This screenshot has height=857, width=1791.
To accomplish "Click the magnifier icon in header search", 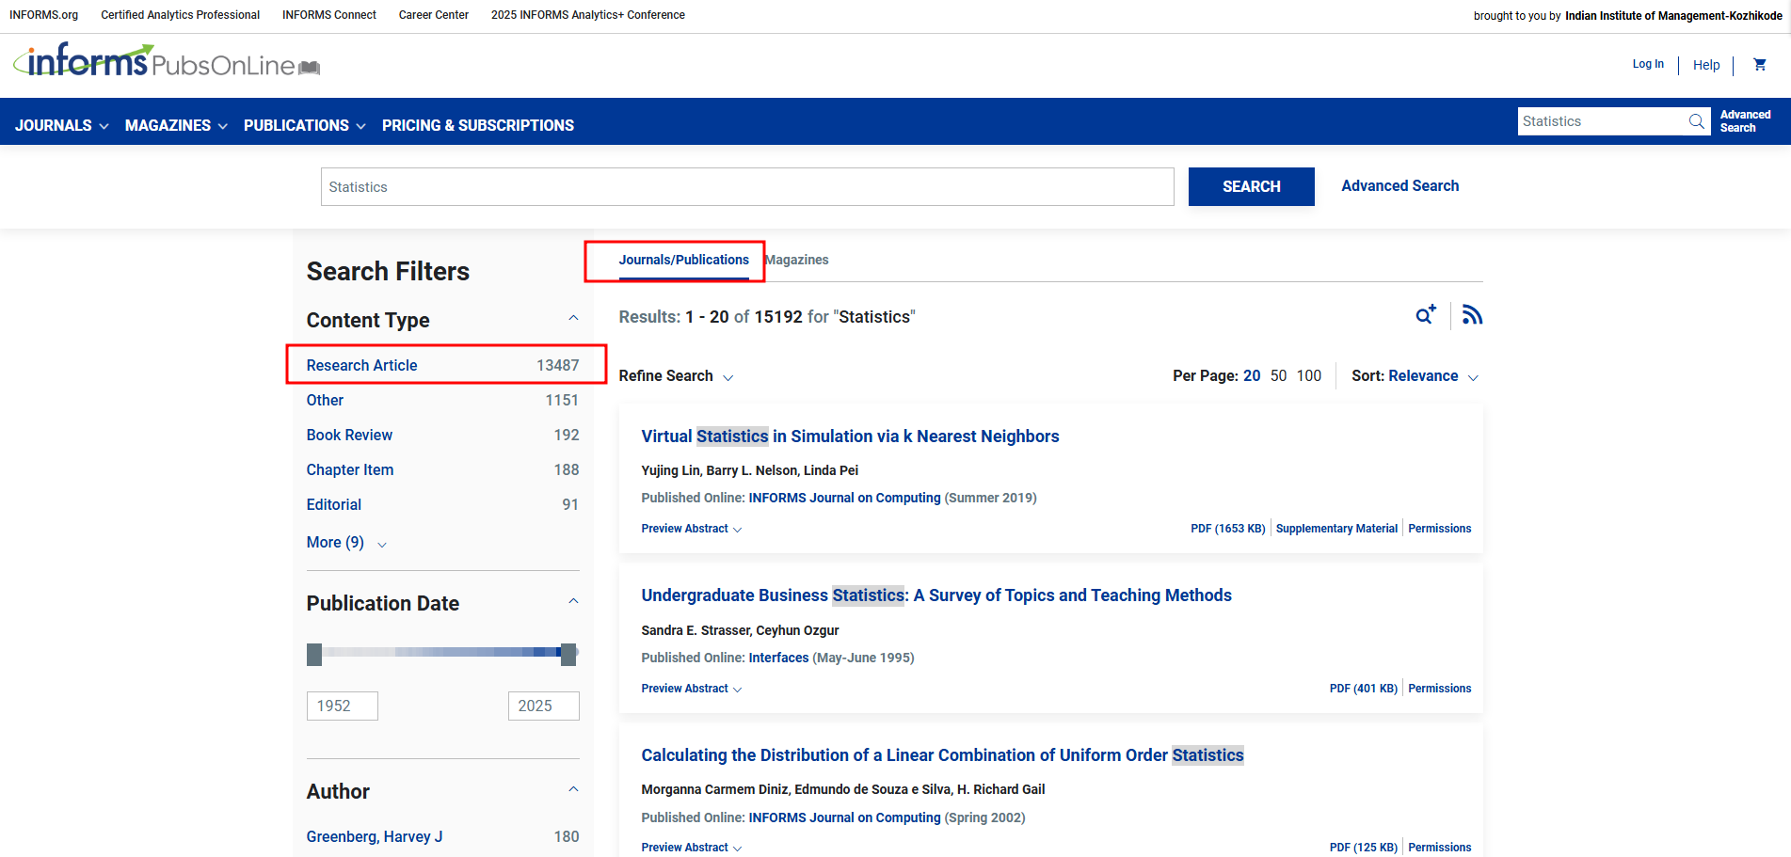I will click(1696, 121).
